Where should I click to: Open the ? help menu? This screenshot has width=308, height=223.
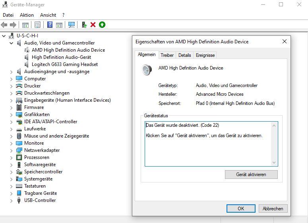coord(63,15)
